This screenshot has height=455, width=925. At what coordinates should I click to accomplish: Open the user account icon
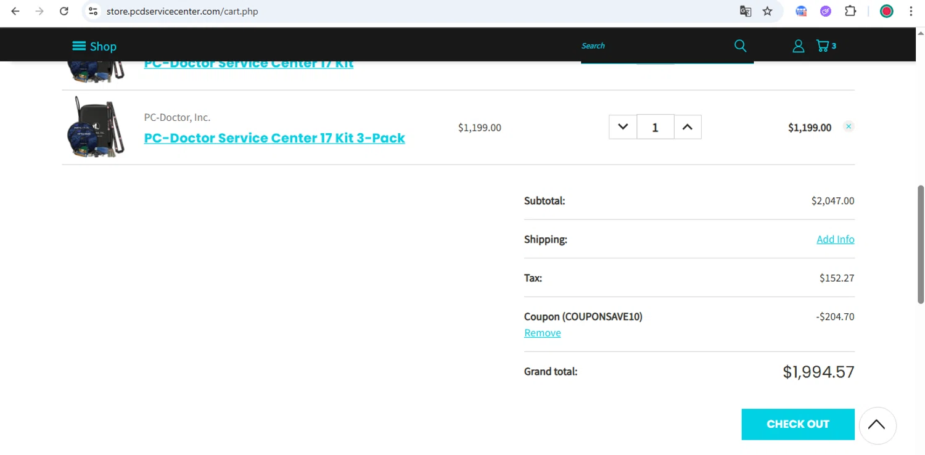799,46
